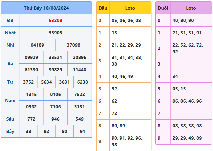Click the Đuôi column header
Screen dimensions: 213x151
pyautogui.click(x=163, y=8)
